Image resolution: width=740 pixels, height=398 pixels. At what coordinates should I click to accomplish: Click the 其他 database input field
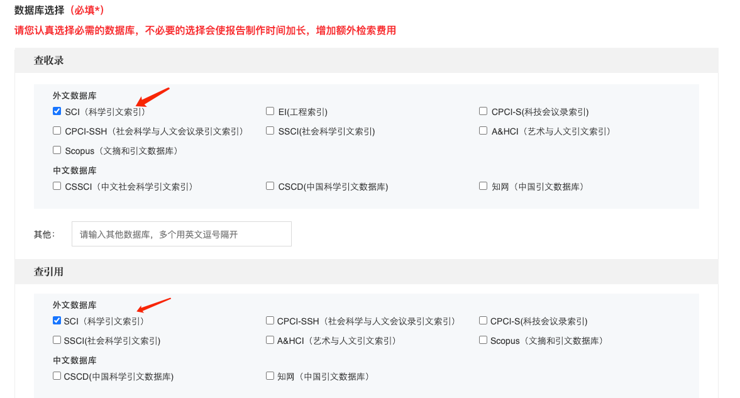pos(181,233)
